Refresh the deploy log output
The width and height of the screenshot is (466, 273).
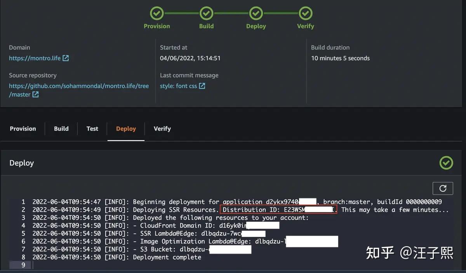(443, 188)
